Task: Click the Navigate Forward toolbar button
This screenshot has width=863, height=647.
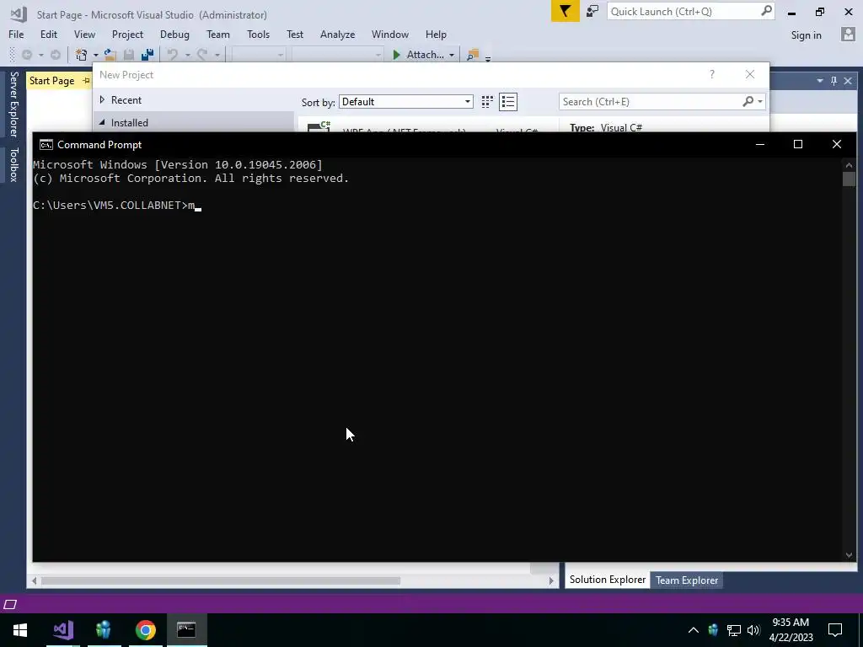Action: click(x=56, y=55)
